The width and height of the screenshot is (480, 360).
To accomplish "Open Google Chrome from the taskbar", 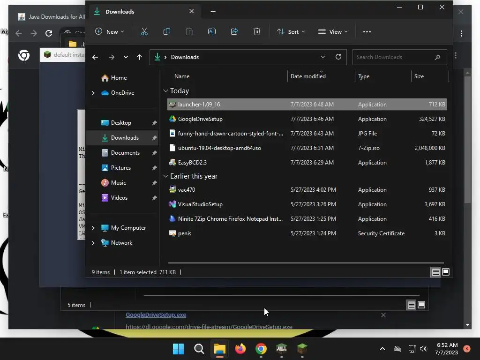I will (x=261, y=349).
